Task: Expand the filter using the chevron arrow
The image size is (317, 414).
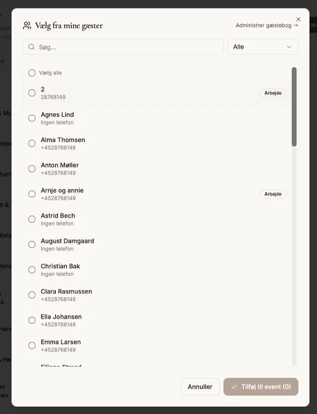Action: tap(289, 47)
